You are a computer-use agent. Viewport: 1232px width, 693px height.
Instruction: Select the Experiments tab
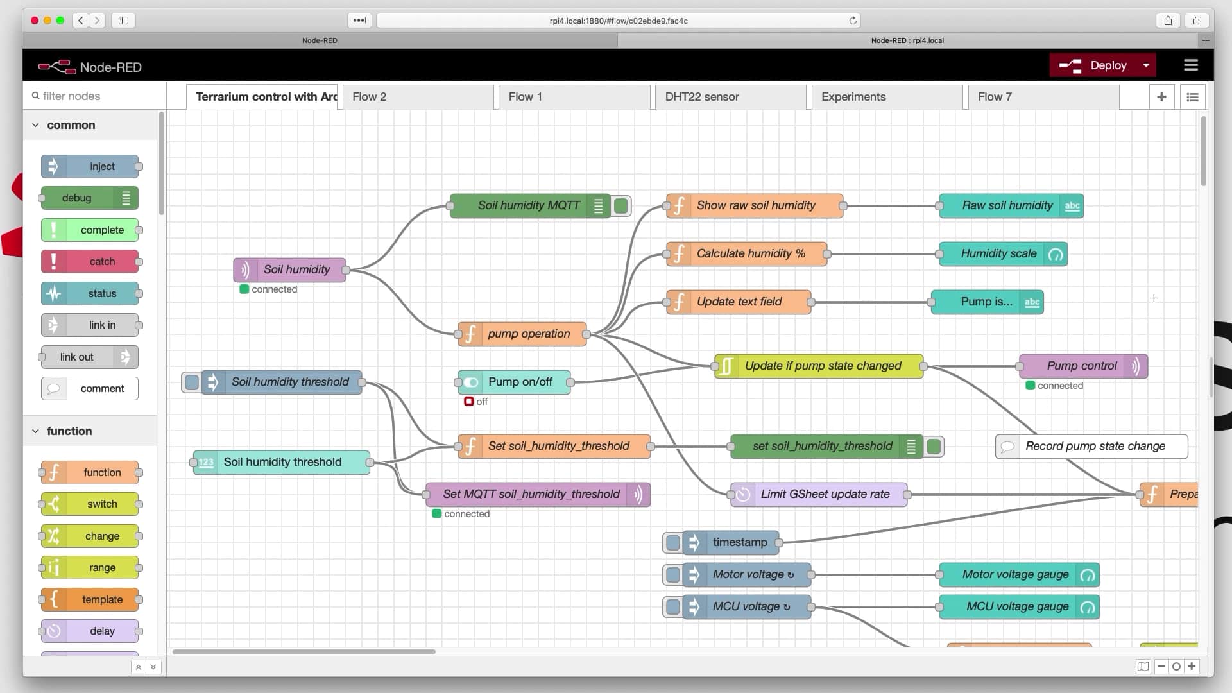854,96
